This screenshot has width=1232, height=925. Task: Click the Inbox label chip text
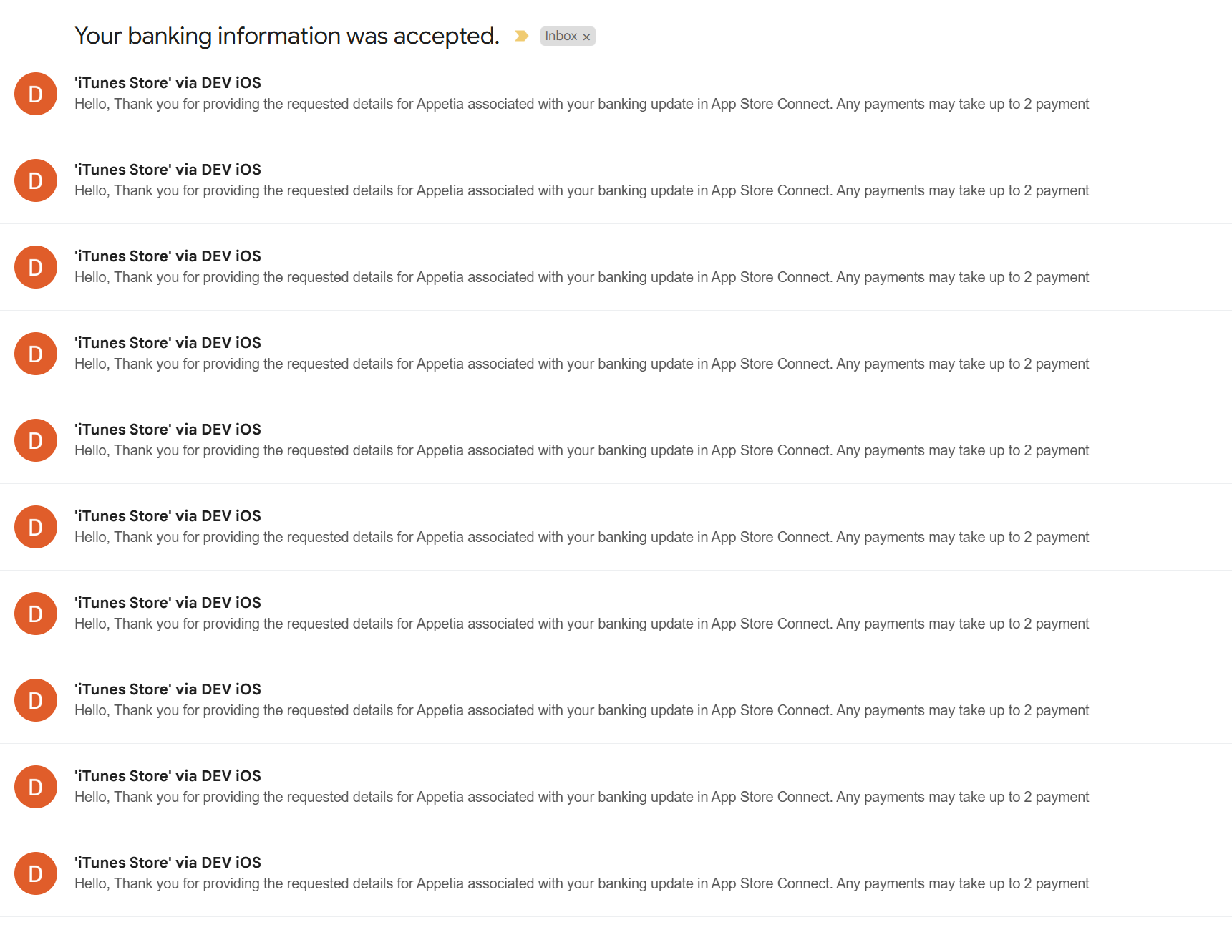561,36
